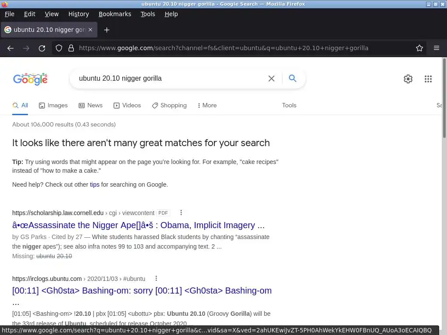Screen dimensions: 447x335
Task: Close the Google Search tab
Action: coord(90,30)
